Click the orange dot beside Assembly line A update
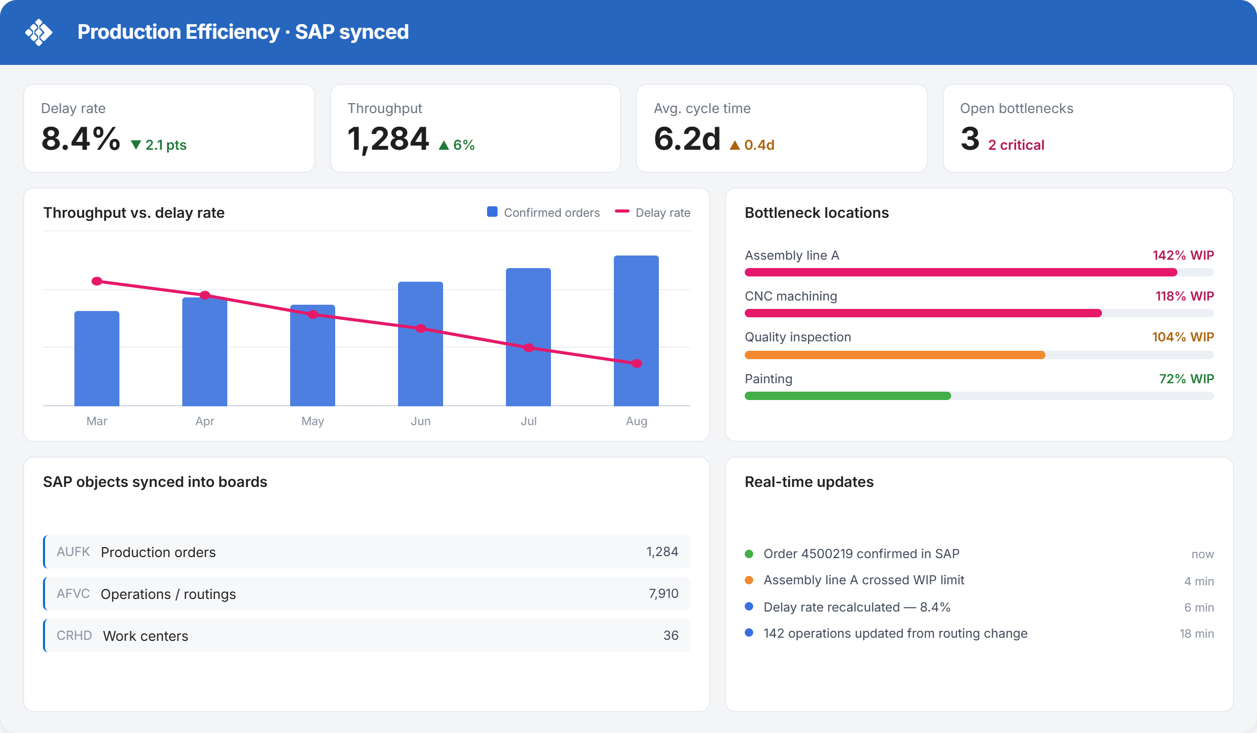 click(749, 580)
